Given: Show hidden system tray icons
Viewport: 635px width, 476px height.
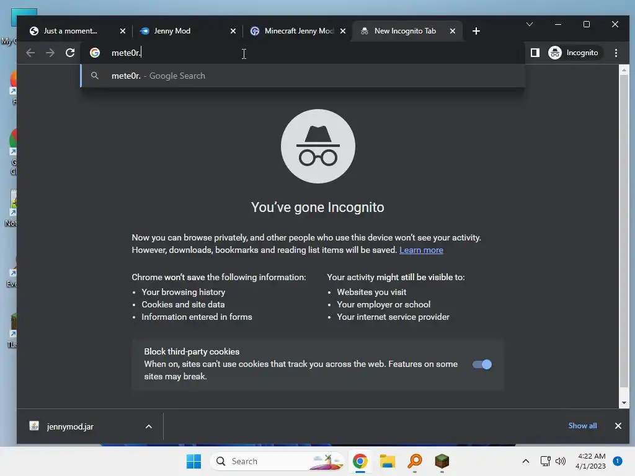Looking at the screenshot, I should pos(526,461).
